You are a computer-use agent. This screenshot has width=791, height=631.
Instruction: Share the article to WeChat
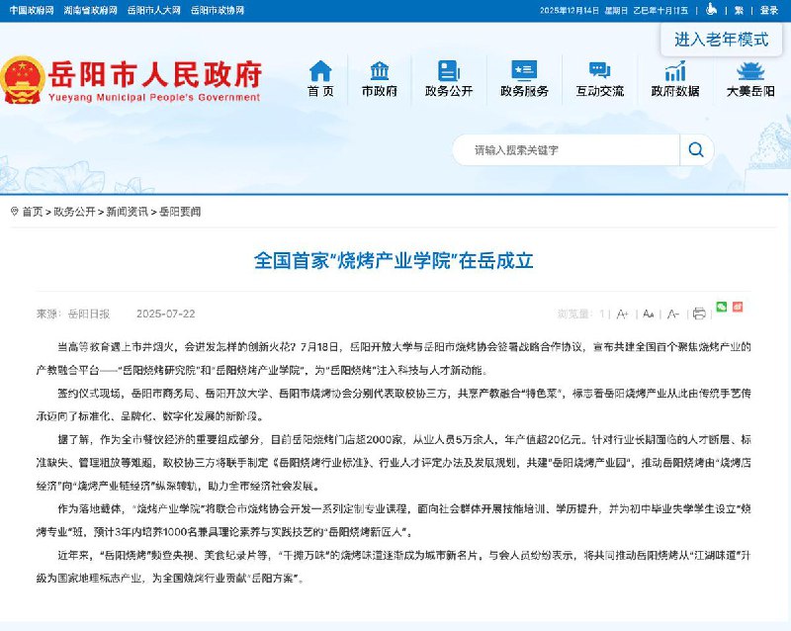point(722,306)
